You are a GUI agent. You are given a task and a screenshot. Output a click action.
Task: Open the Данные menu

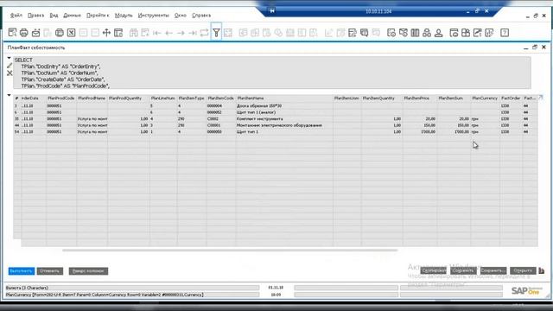[x=72, y=16]
